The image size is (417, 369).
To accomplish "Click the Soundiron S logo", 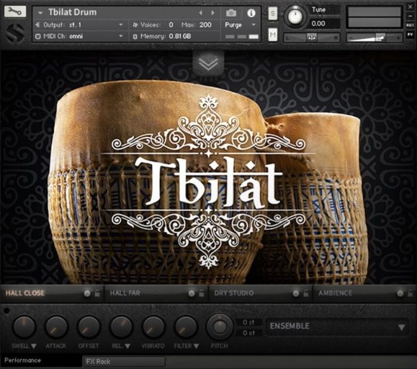I will click(15, 33).
